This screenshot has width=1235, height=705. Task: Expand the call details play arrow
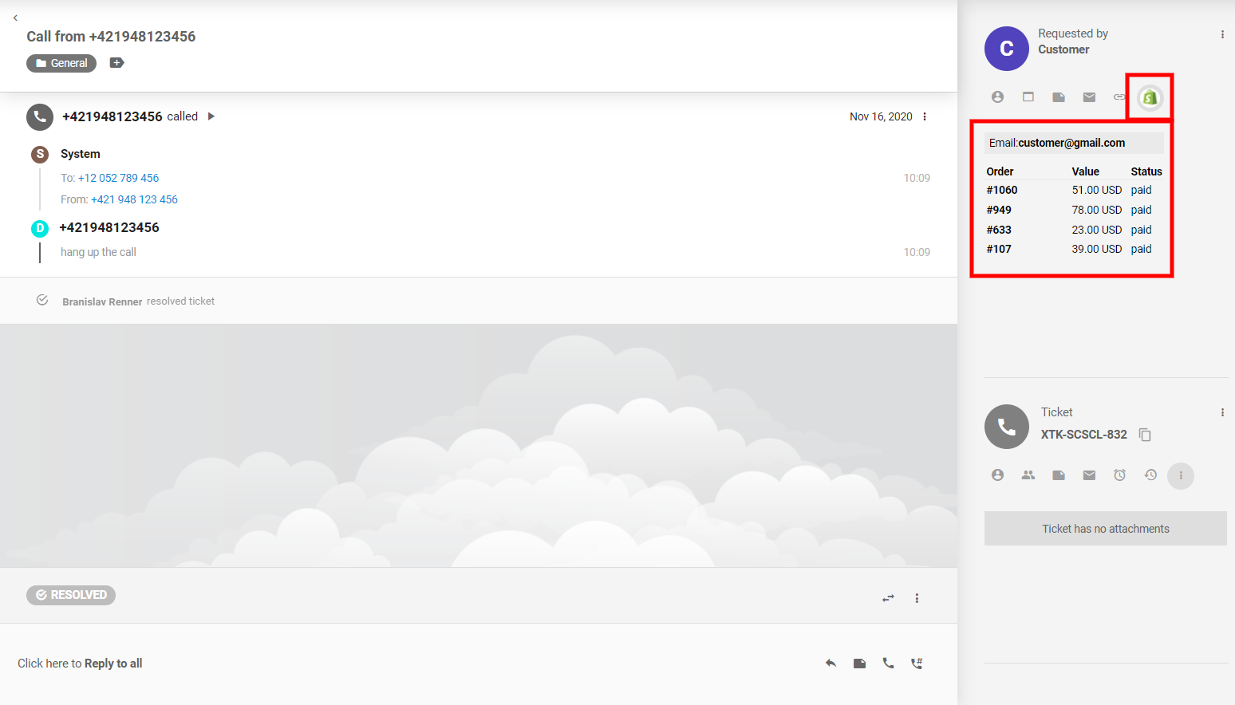(x=211, y=116)
